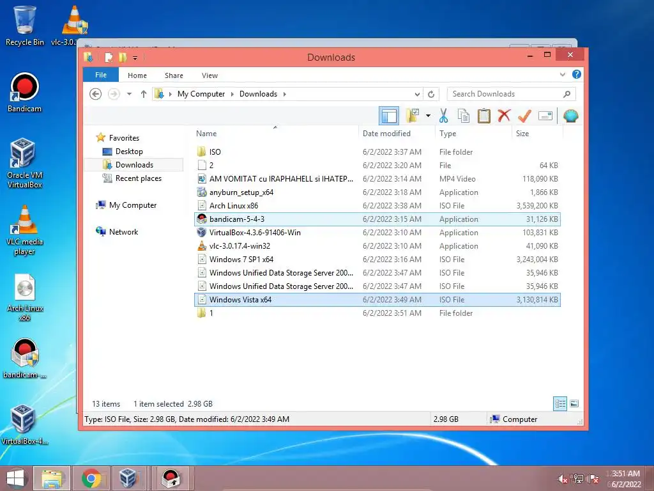Viewport: 654px width, 491px height.
Task: Open the recent locations dropdown
Action: tap(129, 94)
